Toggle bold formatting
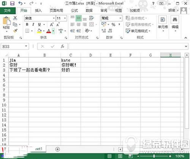The image size is (190, 159). pyautogui.click(x=27, y=24)
